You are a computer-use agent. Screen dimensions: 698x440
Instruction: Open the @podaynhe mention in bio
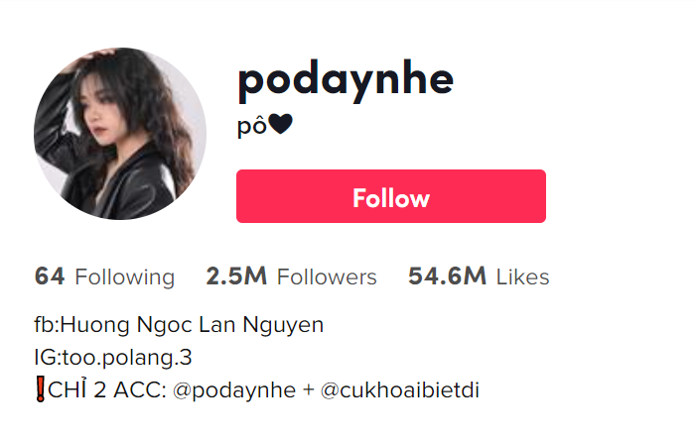[x=234, y=390]
